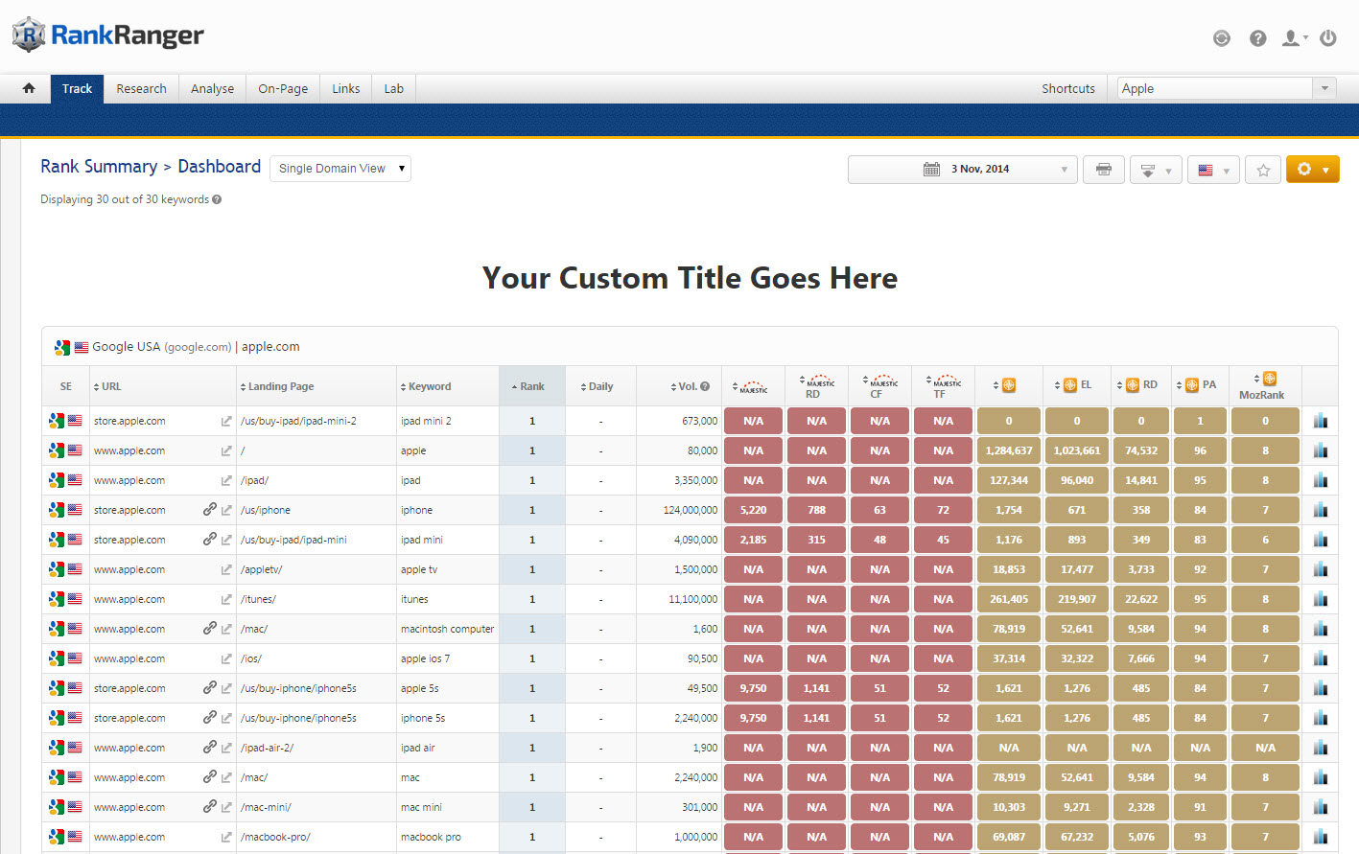Open the Single Domain View dropdown

pos(340,169)
